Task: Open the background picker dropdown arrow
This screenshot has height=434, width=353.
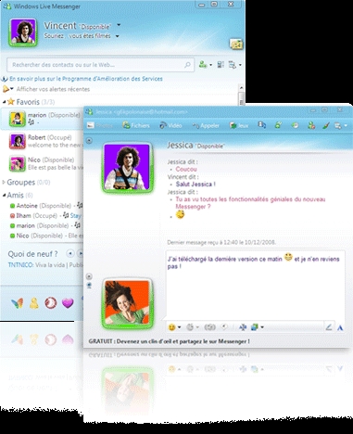Action: (262, 327)
